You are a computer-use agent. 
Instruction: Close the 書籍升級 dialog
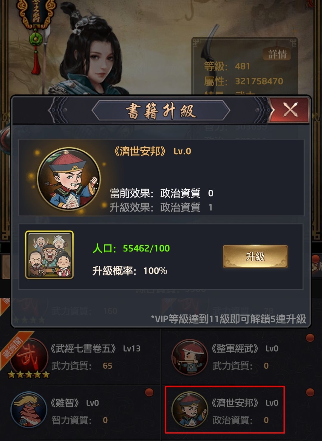290,110
